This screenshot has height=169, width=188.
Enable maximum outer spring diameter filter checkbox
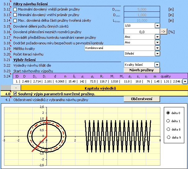pyautogui.click(x=15, y=10)
